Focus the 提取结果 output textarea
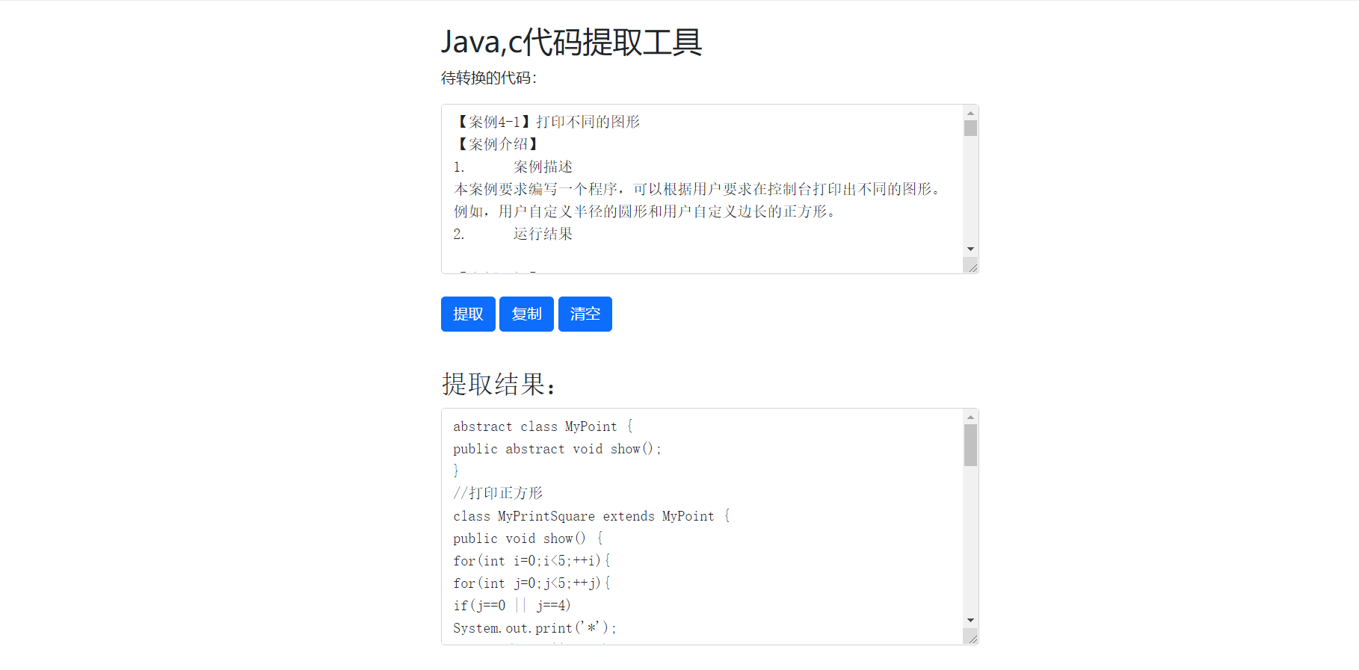This screenshot has width=1359, height=670. (709, 527)
